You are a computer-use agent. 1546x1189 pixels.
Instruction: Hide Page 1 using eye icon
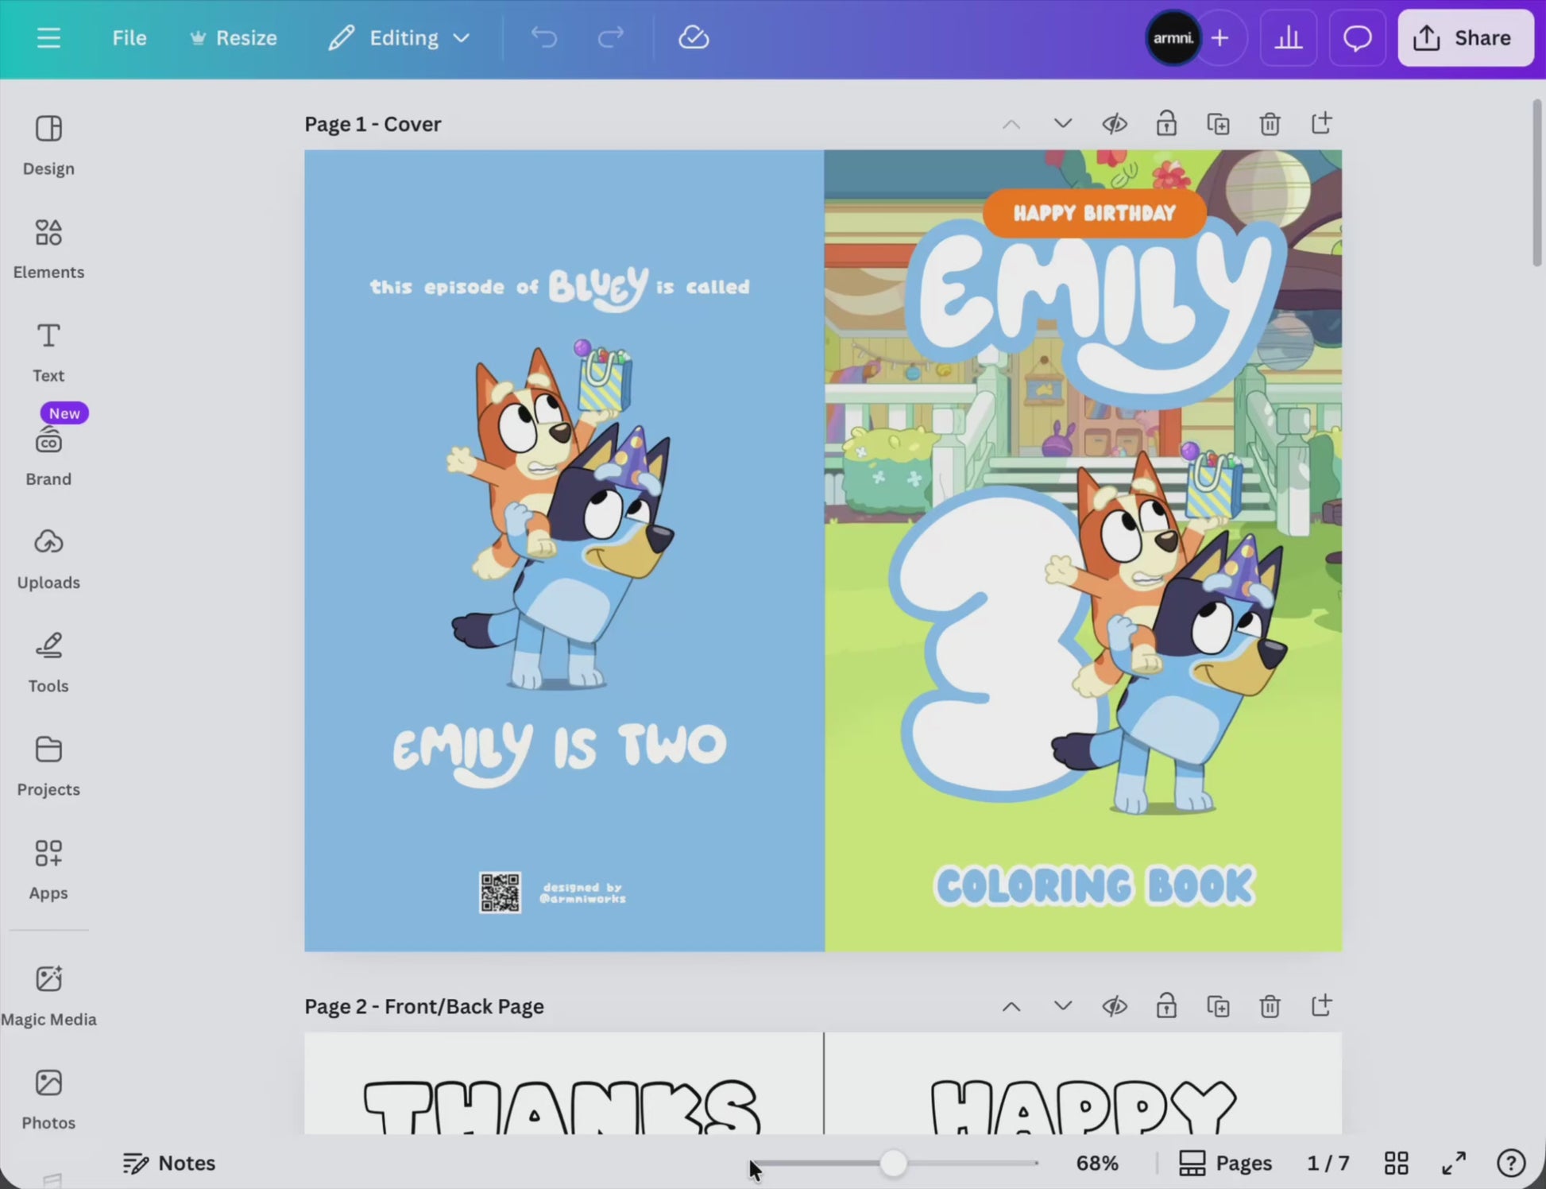coord(1115,124)
